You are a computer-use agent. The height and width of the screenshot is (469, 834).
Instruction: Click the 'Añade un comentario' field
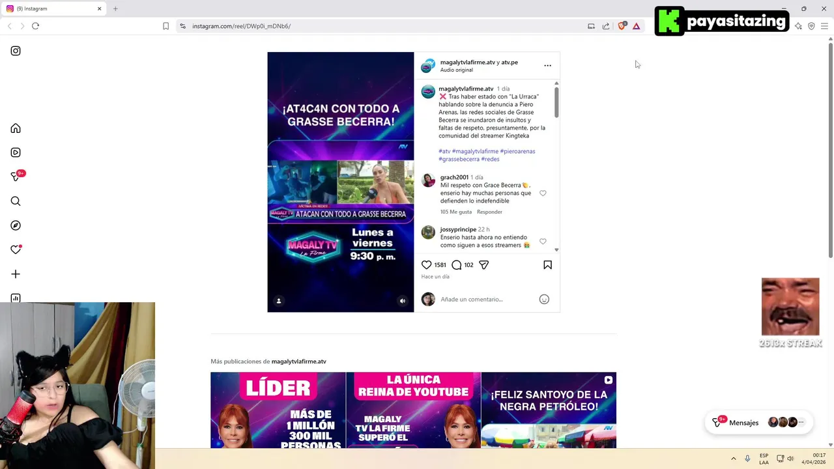point(487,300)
